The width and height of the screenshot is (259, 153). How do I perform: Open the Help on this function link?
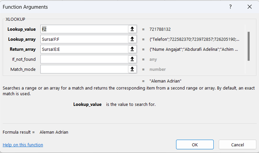[x=23, y=145]
